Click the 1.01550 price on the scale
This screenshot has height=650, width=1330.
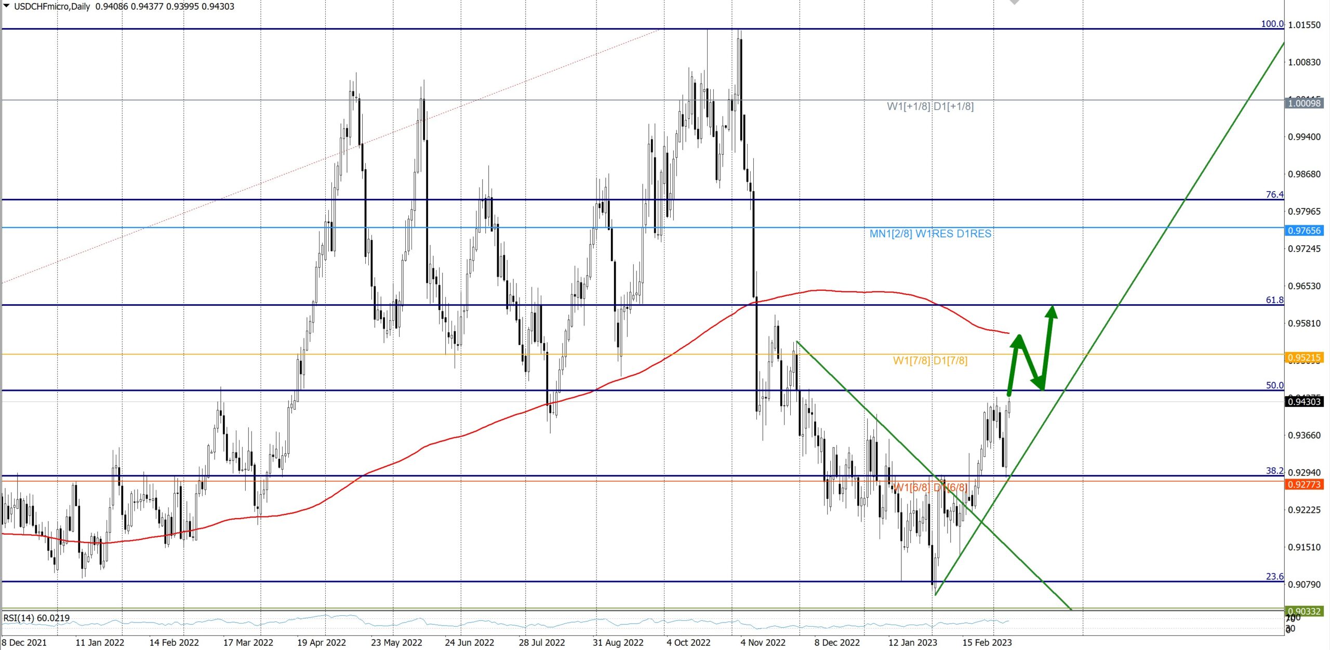coord(1304,25)
